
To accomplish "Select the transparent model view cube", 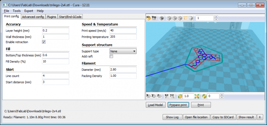I will (x=175, y=18).
